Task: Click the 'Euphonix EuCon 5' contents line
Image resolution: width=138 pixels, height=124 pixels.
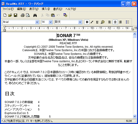Action: coord(17,113)
